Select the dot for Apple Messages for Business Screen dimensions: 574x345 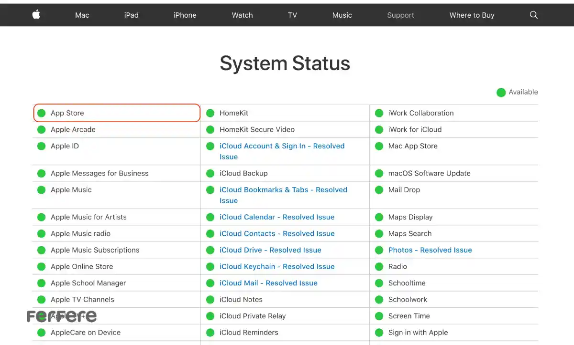coord(41,173)
